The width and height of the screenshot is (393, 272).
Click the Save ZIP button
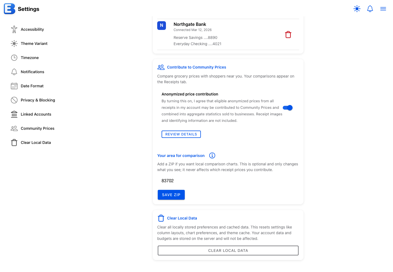[x=171, y=195]
